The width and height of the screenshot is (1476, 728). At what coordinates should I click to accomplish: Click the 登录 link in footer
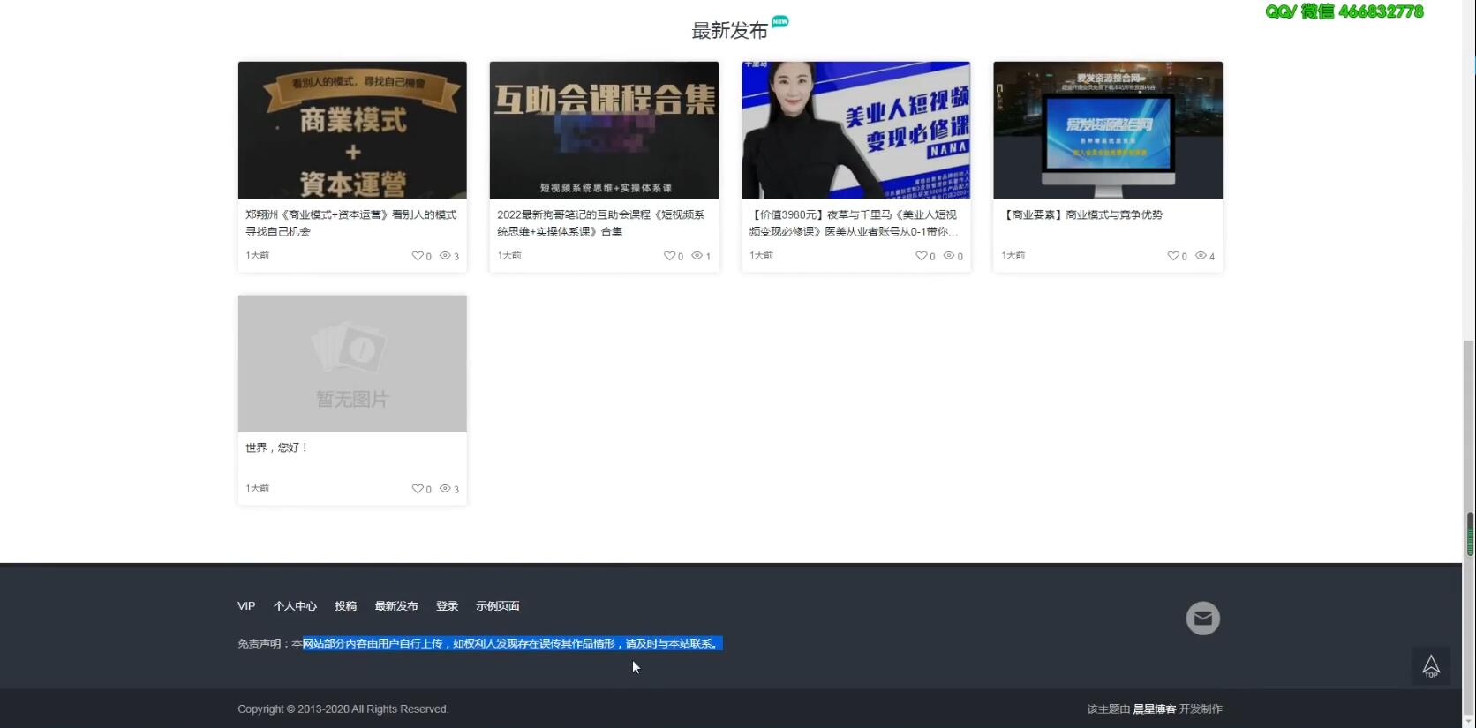pos(447,606)
